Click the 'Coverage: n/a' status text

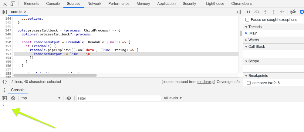[x=228, y=82]
